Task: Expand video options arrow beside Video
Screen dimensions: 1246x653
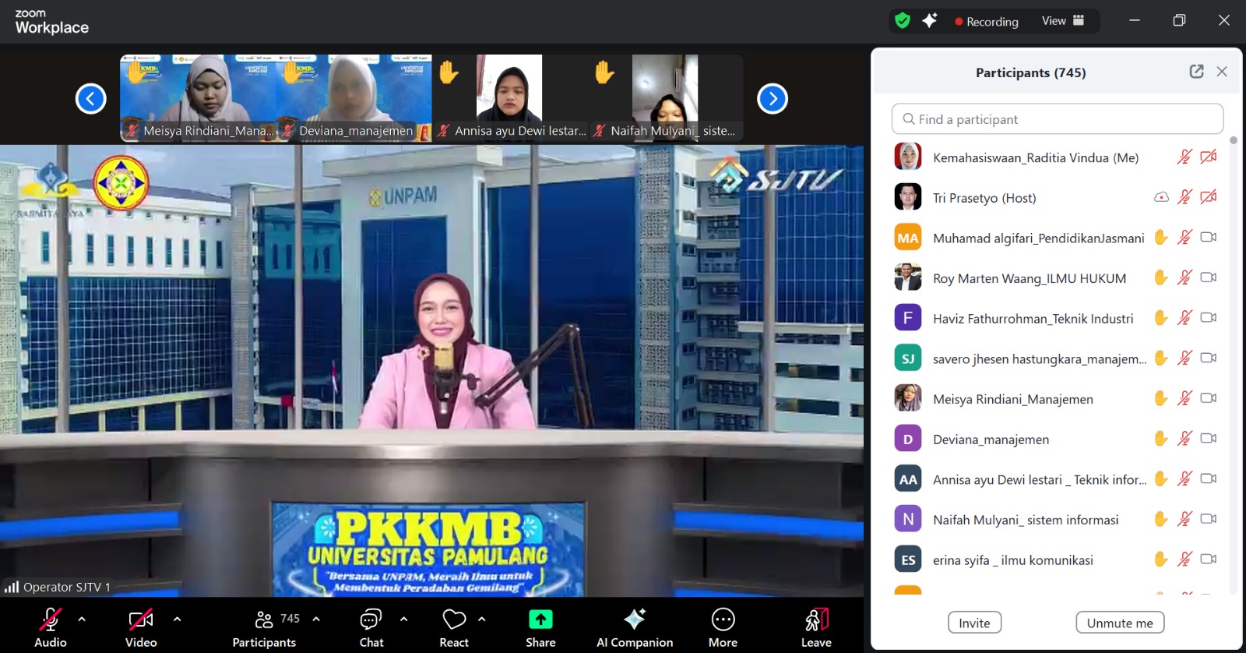Action: [177, 619]
